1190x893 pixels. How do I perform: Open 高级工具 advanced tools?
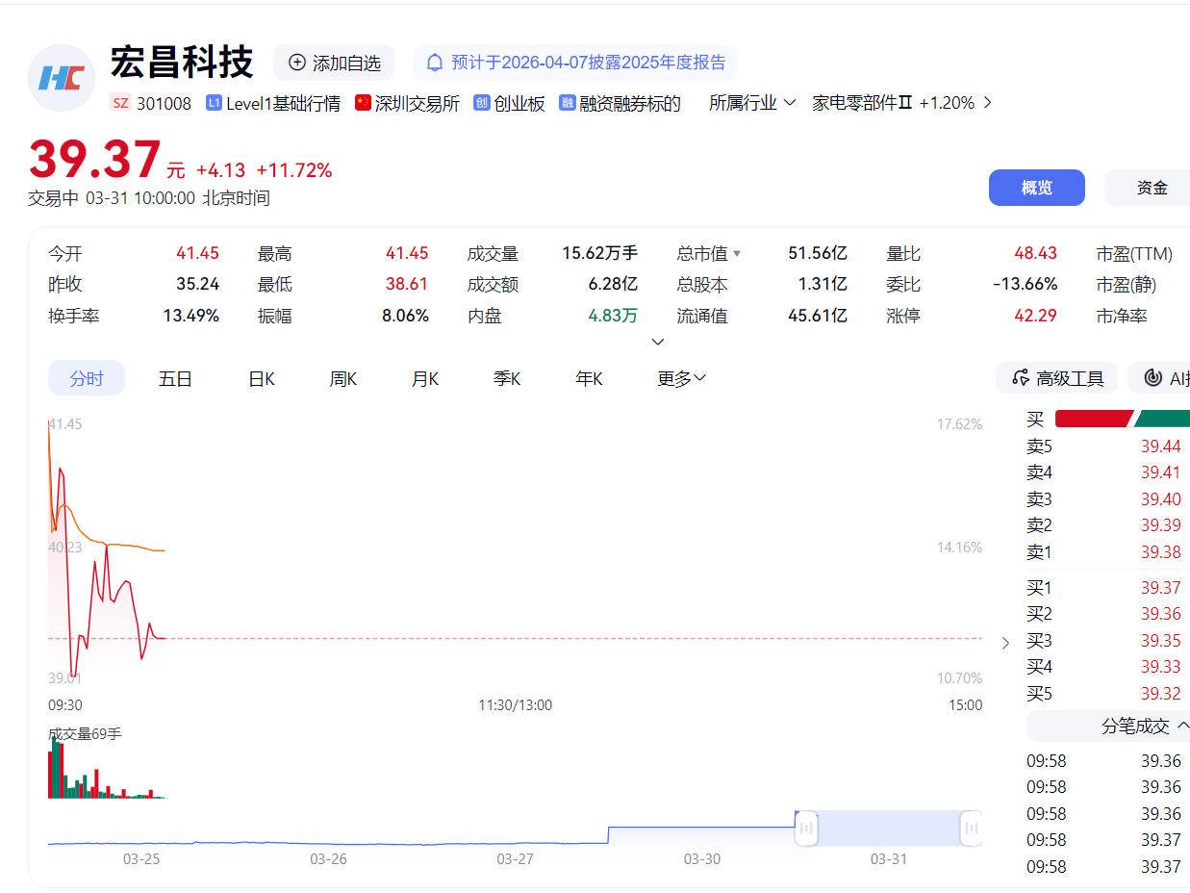(1057, 378)
